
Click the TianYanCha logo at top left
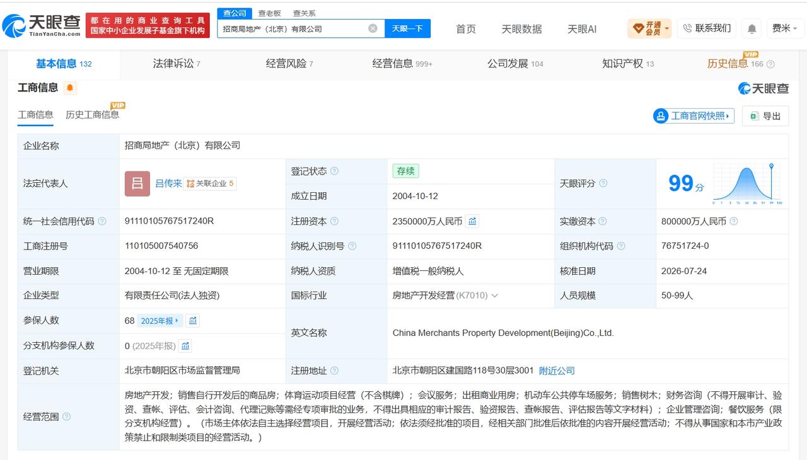coord(42,25)
